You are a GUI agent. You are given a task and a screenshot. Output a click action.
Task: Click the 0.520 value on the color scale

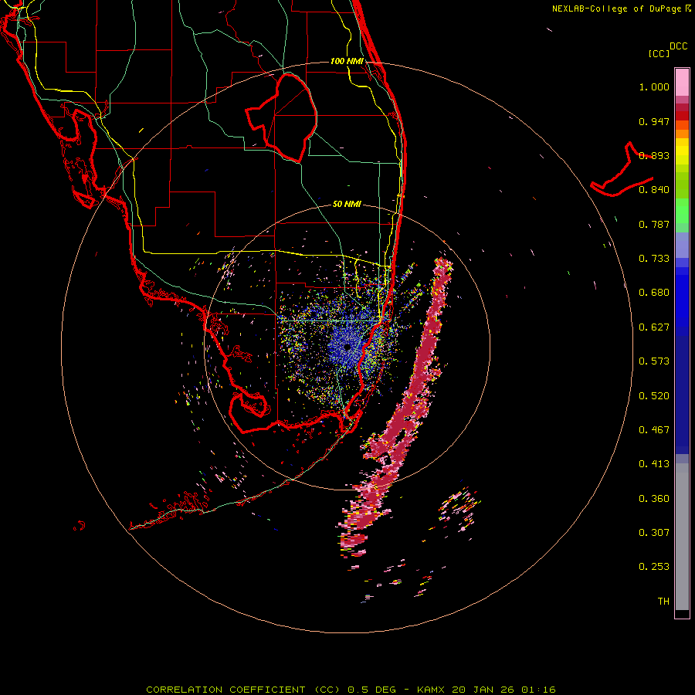654,396
